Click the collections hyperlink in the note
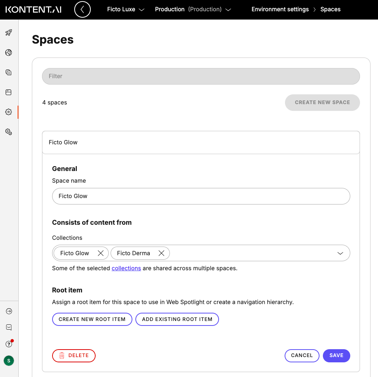The height and width of the screenshot is (377, 378). tap(126, 268)
